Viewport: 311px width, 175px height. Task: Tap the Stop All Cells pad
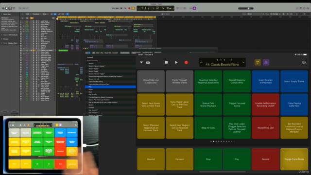click(x=208, y=128)
